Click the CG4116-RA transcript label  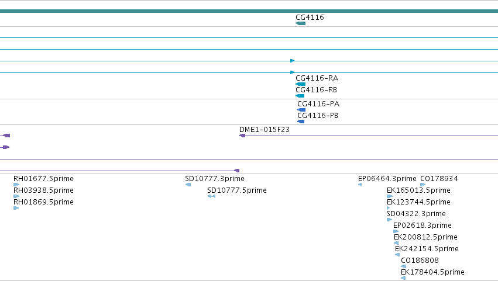pos(317,78)
